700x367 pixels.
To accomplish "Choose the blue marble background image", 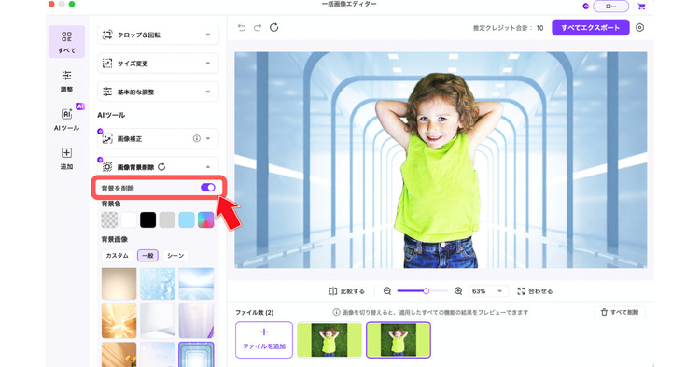I will coord(158,284).
